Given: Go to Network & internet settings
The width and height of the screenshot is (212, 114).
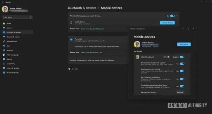Looking at the screenshot, I should 17,37.
